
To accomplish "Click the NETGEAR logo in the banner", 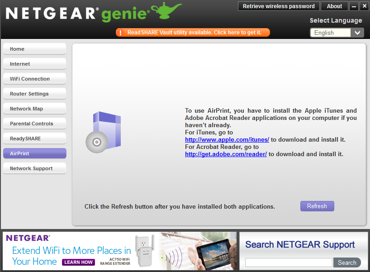I will [x=28, y=238].
